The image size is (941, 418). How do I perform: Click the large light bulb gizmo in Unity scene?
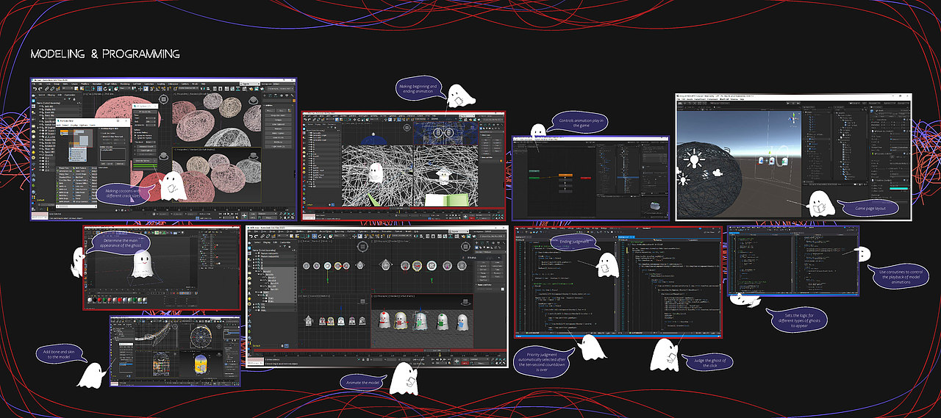(x=695, y=159)
